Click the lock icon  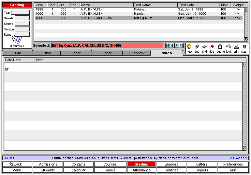pyautogui.click(x=229, y=46)
